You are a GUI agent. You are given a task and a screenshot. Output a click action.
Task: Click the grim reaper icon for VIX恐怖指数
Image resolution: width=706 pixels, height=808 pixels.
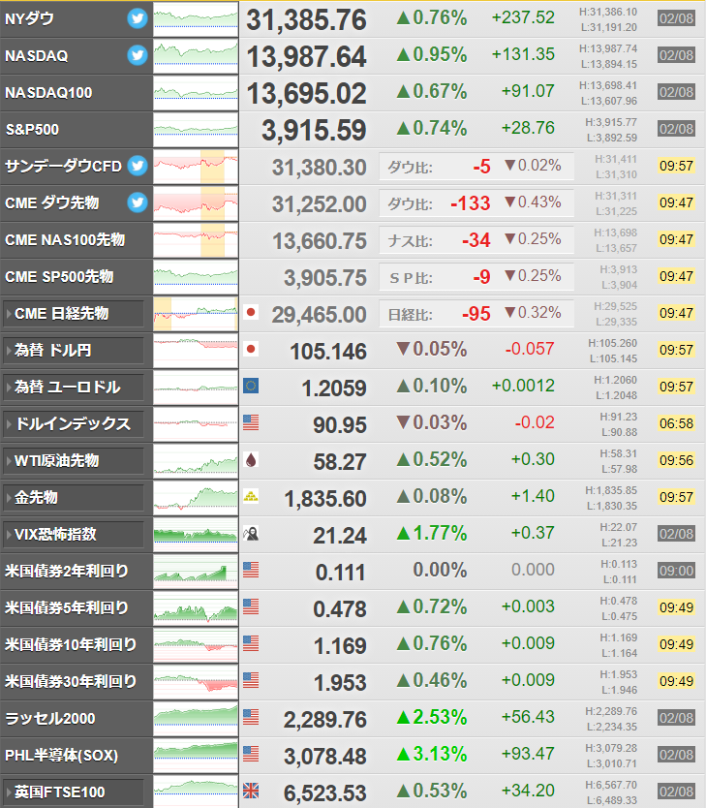(251, 534)
